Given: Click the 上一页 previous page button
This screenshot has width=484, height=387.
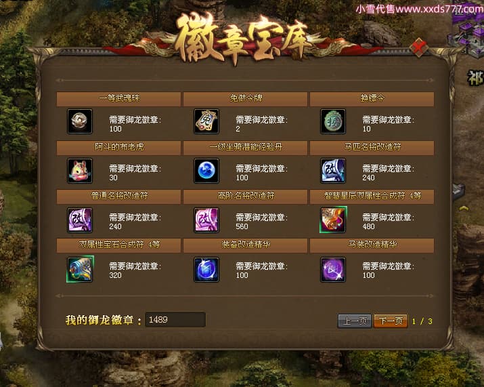Looking at the screenshot, I should coord(355,321).
